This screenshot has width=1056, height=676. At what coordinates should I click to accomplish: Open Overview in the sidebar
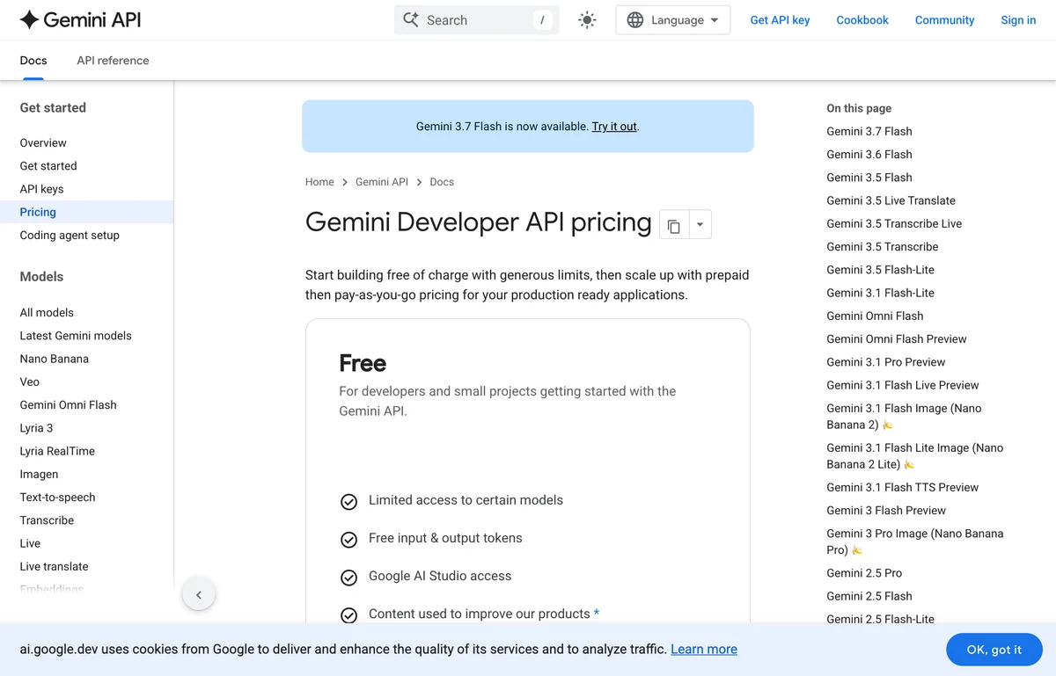(x=43, y=142)
